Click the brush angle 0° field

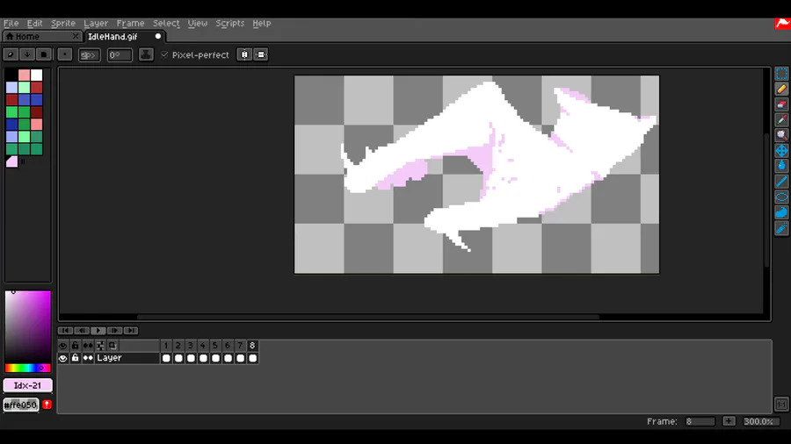coord(120,54)
